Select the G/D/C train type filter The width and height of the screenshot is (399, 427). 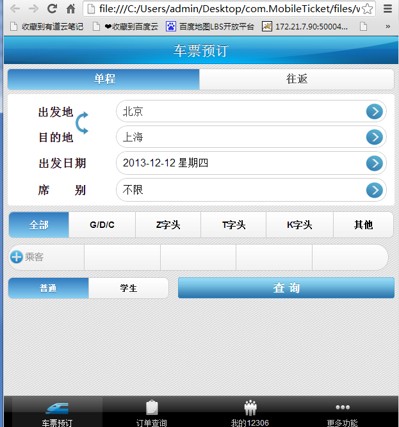point(102,225)
